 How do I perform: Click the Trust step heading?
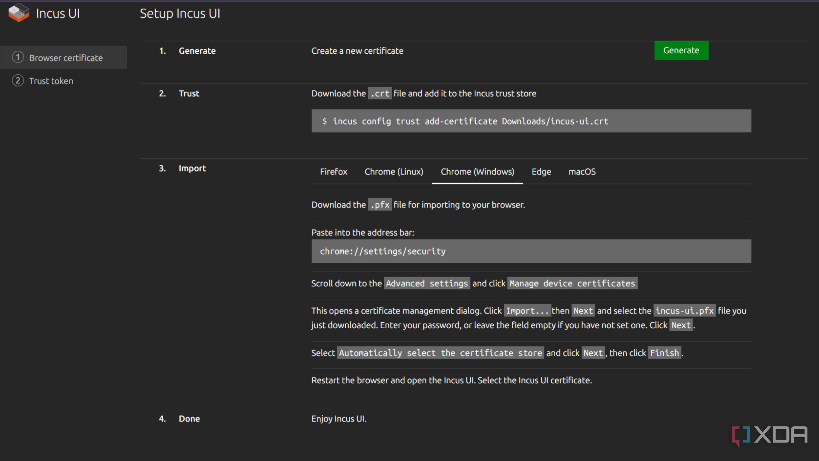pos(189,94)
